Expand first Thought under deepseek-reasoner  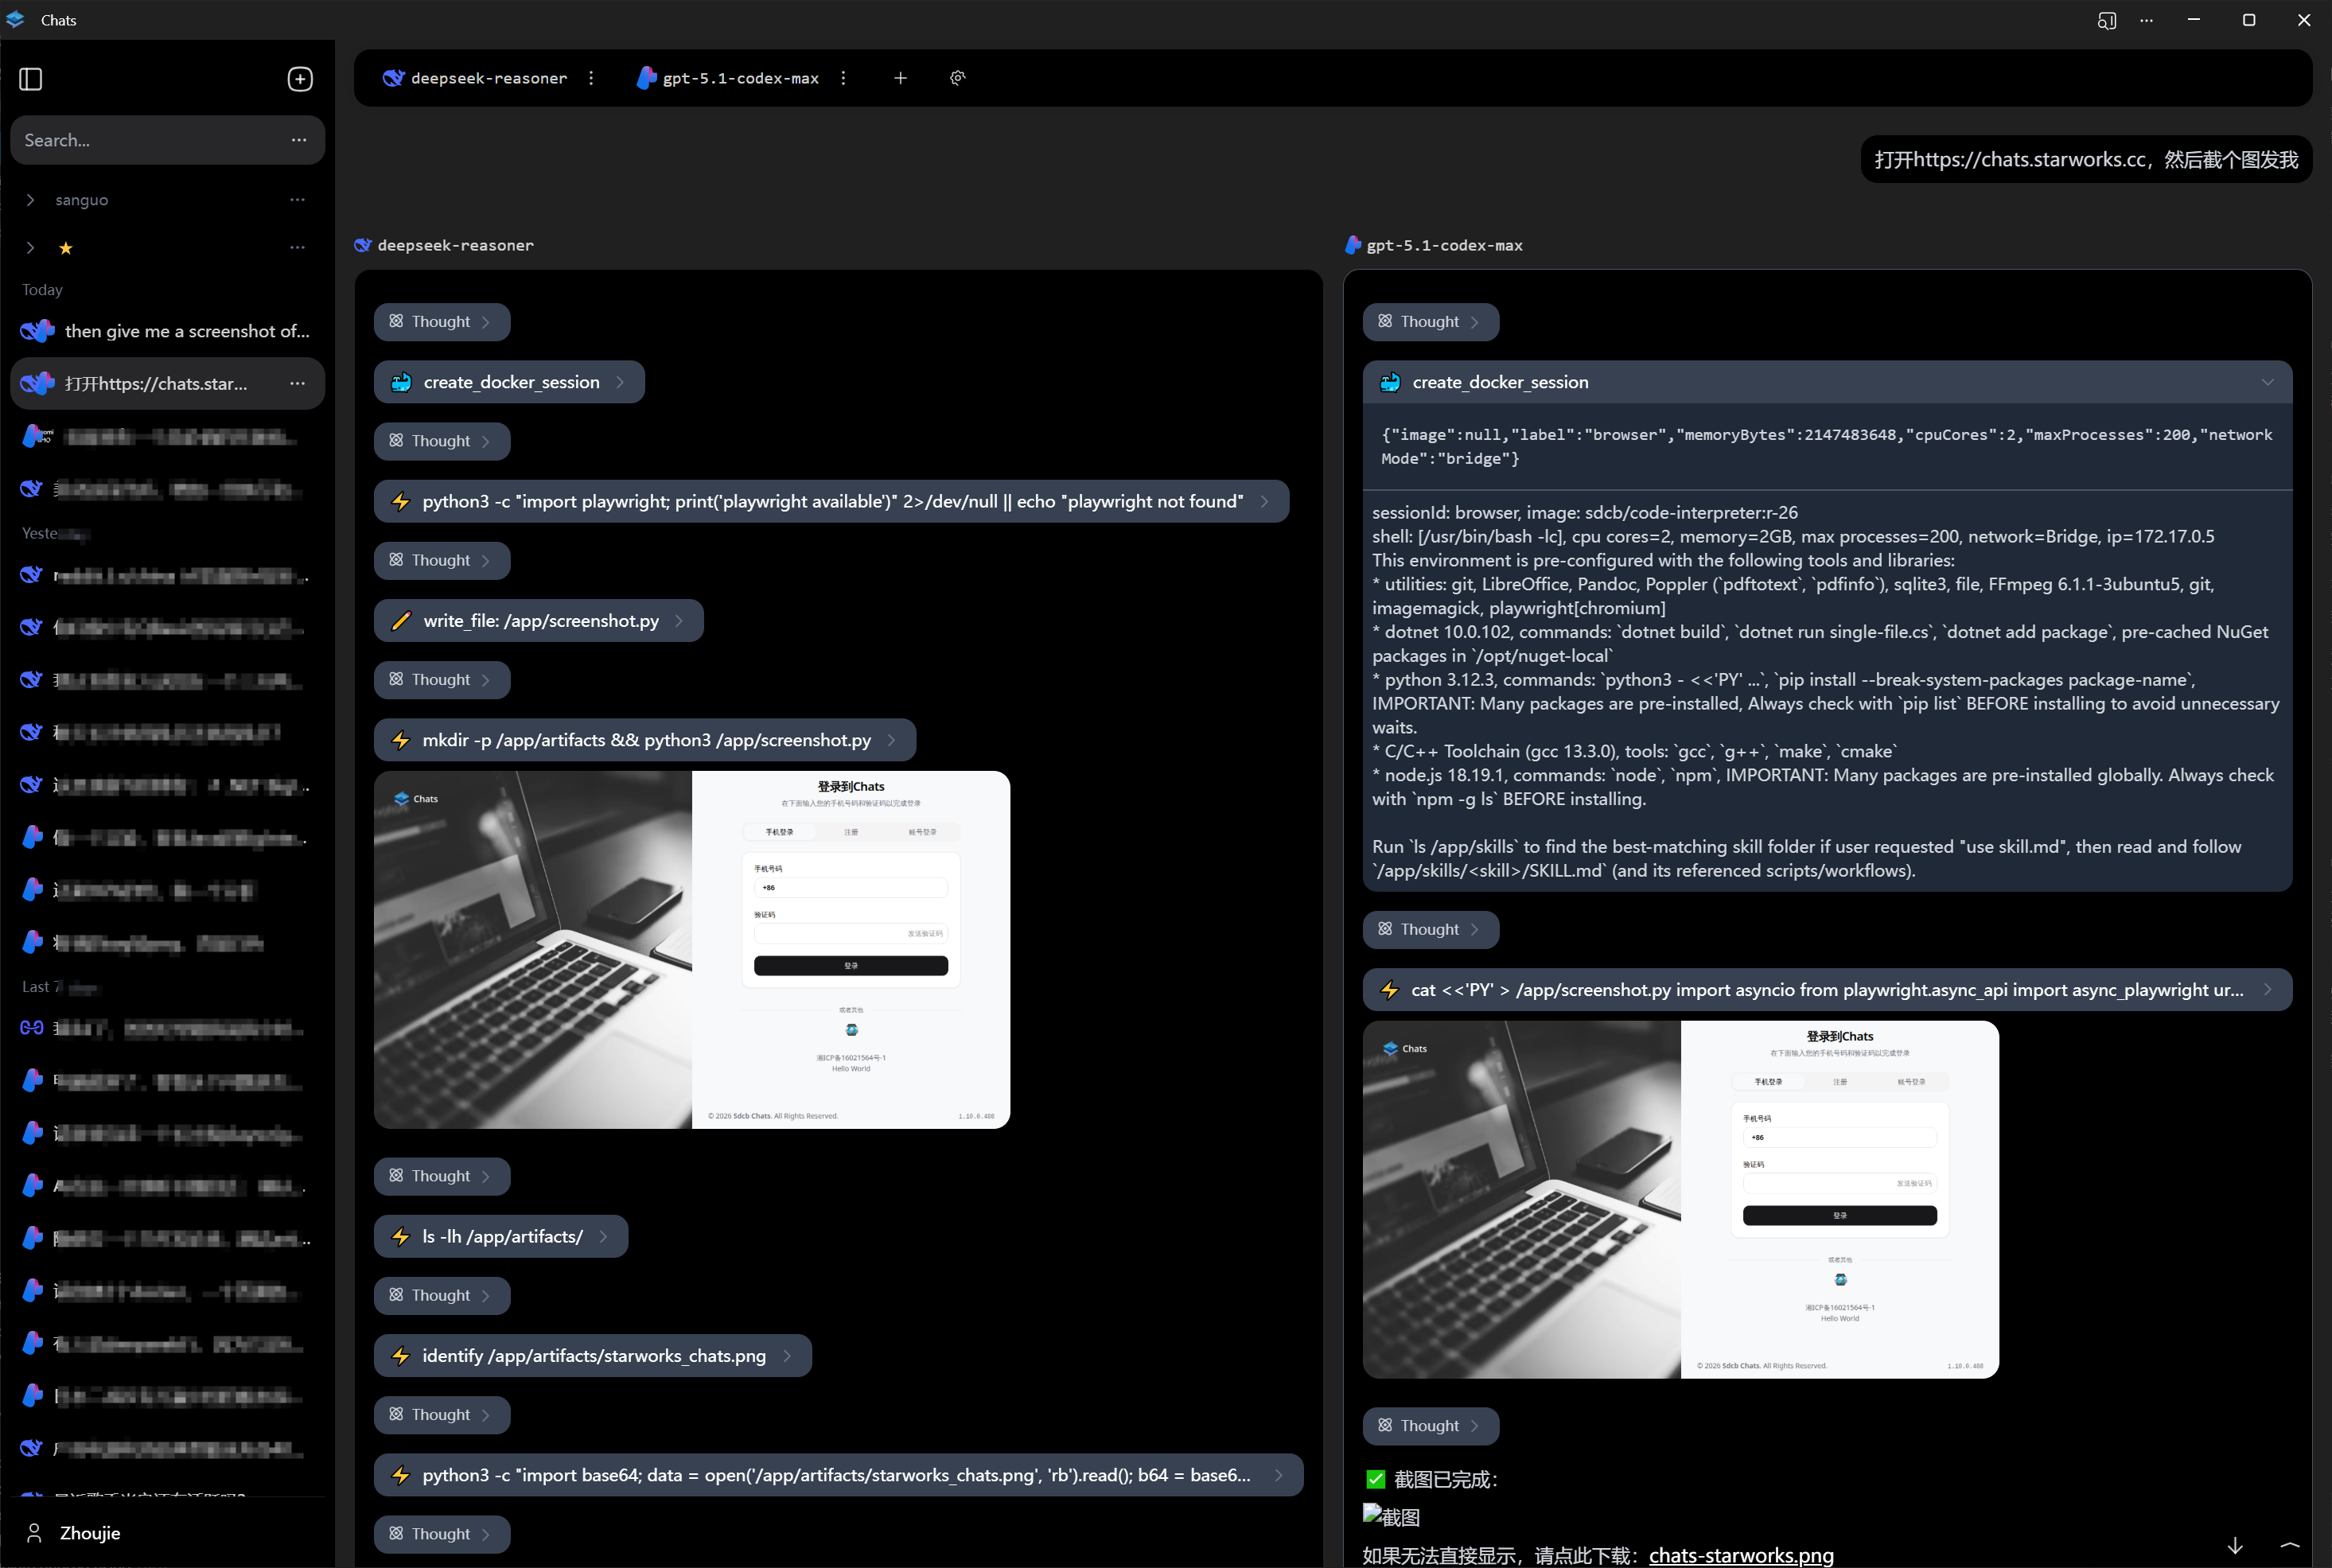point(441,322)
